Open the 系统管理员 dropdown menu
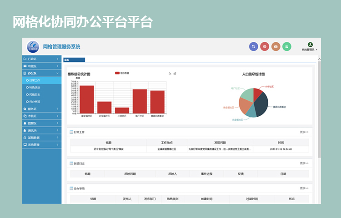 pyautogui.click(x=310, y=50)
